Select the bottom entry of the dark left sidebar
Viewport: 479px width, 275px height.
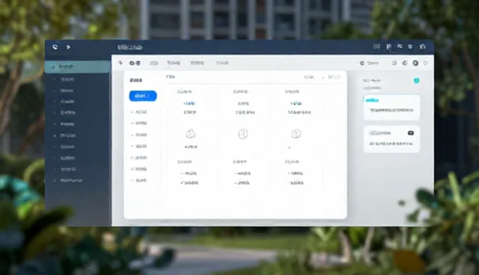(71, 181)
